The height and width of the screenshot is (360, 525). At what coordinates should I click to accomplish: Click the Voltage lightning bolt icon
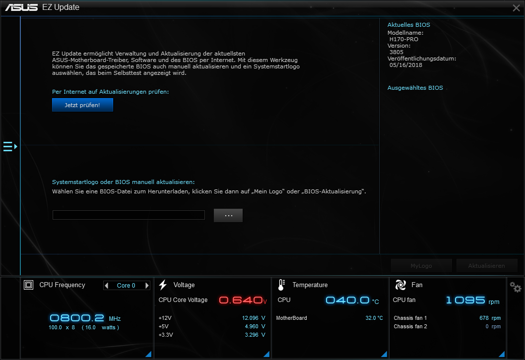click(163, 285)
